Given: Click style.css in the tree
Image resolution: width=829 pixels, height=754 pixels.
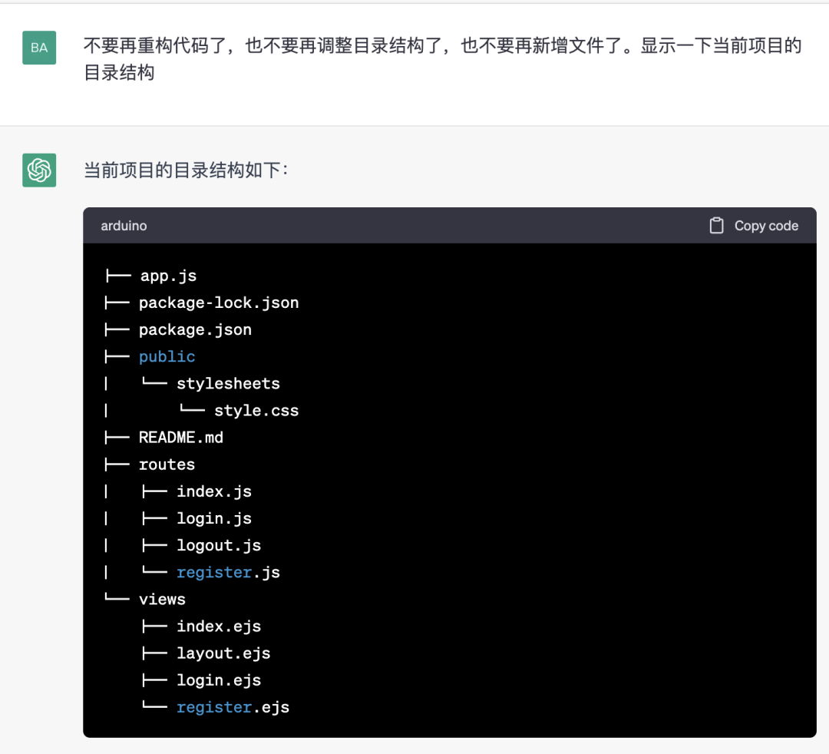Looking at the screenshot, I should pyautogui.click(x=256, y=410).
